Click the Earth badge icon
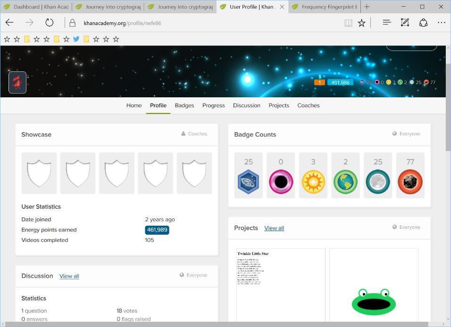 point(345,182)
